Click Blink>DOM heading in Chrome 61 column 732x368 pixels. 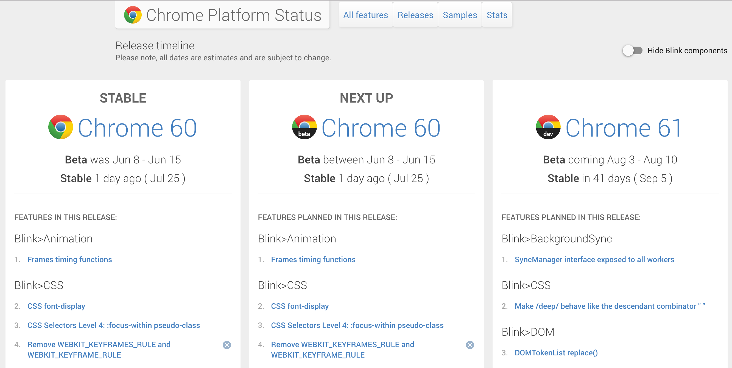pyautogui.click(x=528, y=332)
